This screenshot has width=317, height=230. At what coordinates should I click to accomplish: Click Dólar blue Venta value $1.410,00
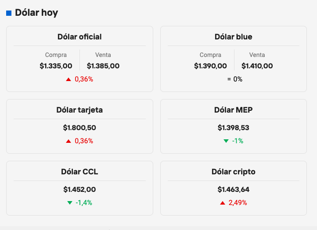point(257,66)
